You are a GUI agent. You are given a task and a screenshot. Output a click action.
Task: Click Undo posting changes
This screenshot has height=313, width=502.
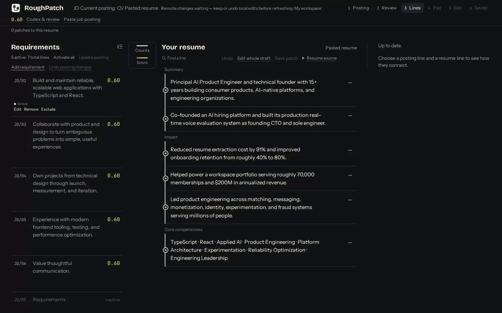[70, 67]
